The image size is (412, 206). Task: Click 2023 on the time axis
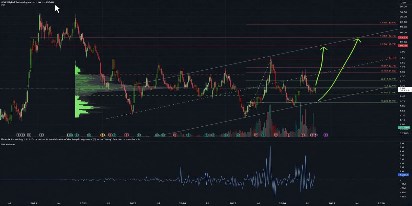pyautogui.click(x=133, y=204)
